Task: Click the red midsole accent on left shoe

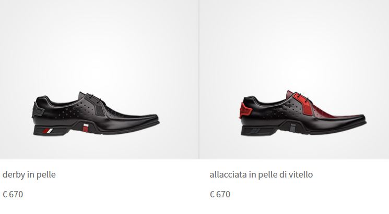Action: [x=86, y=128]
